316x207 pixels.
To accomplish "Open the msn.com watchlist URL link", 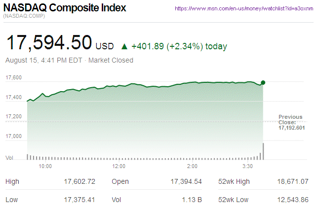I will (243, 9).
